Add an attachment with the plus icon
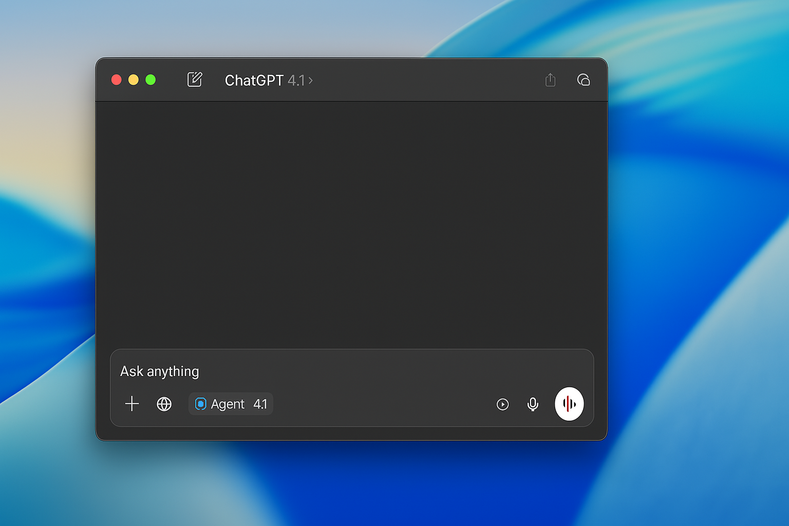 (132, 404)
